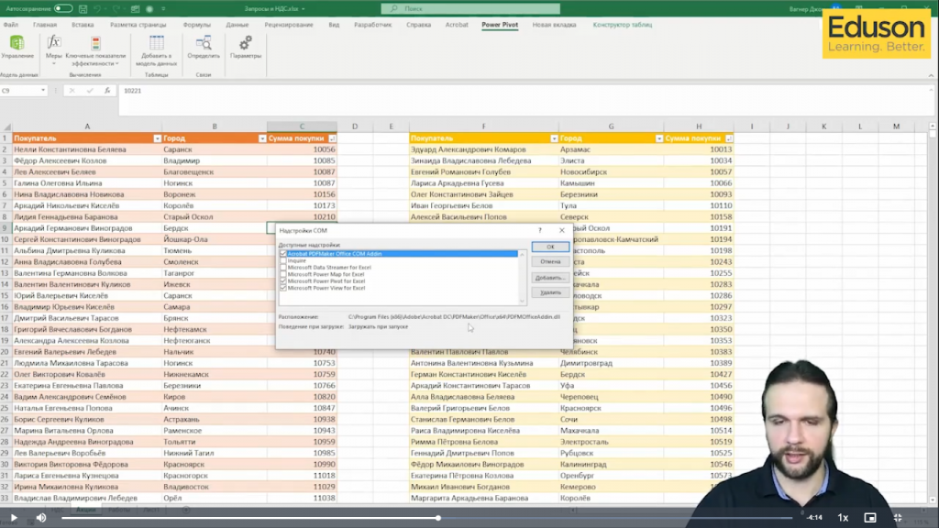This screenshot has height=528, width=939.
Task: Click the help question mark in dialog
Action: tap(540, 230)
